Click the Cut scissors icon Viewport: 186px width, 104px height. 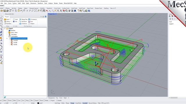pyautogui.click(x=13, y=11)
